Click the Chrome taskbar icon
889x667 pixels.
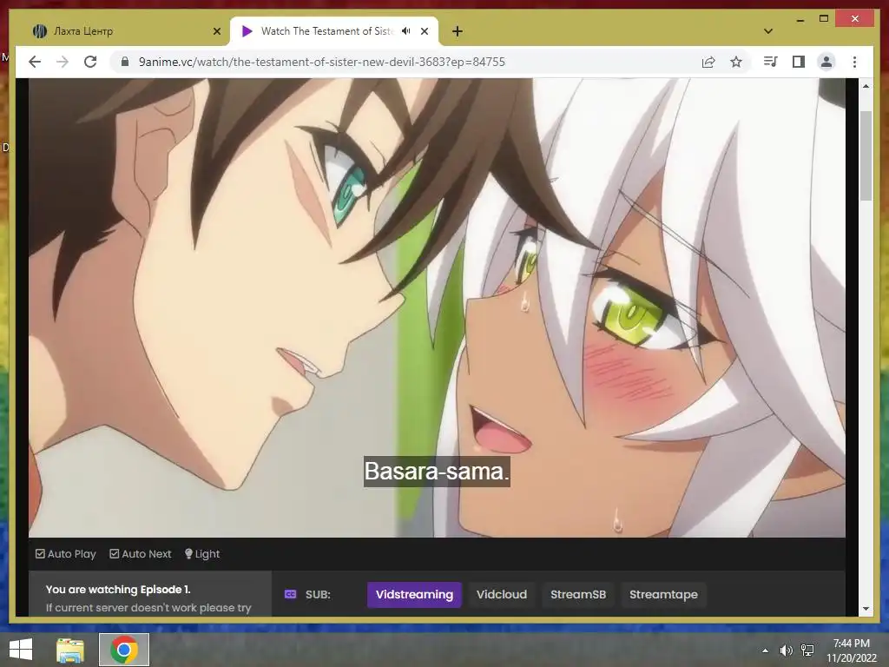(x=124, y=650)
